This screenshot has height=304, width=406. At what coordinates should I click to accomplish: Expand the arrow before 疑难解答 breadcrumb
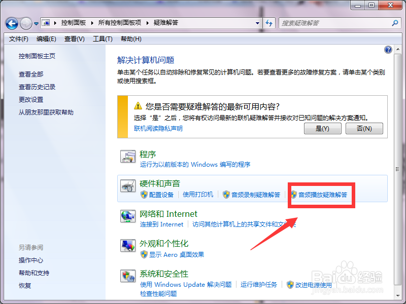(148, 23)
